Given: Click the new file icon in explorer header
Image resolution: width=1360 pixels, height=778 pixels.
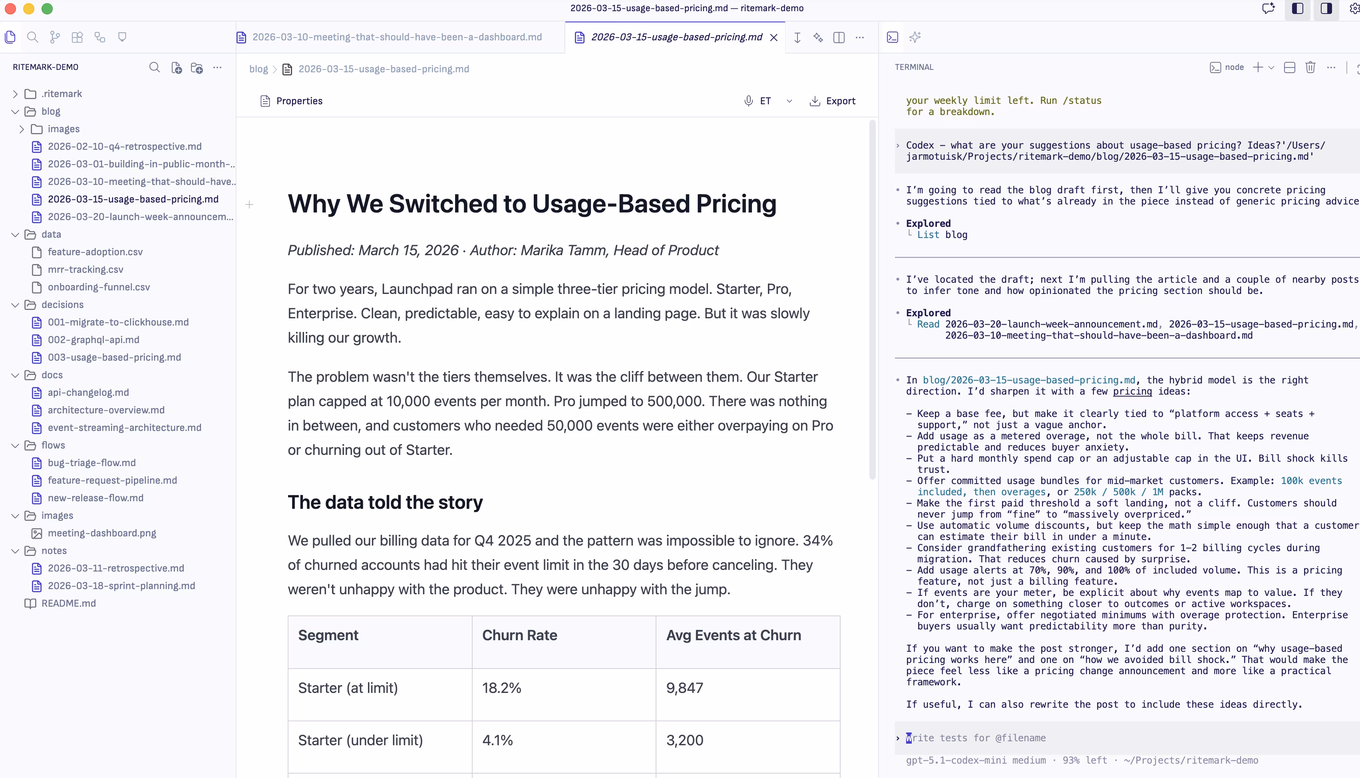Looking at the screenshot, I should [x=176, y=68].
